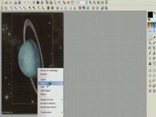Select the Brush tool
The height and width of the screenshot is (117, 156).
coord(150,53)
